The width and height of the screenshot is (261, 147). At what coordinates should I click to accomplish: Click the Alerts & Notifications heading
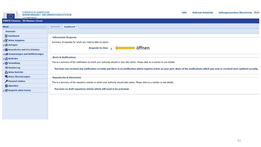pyautogui.click(x=64, y=57)
